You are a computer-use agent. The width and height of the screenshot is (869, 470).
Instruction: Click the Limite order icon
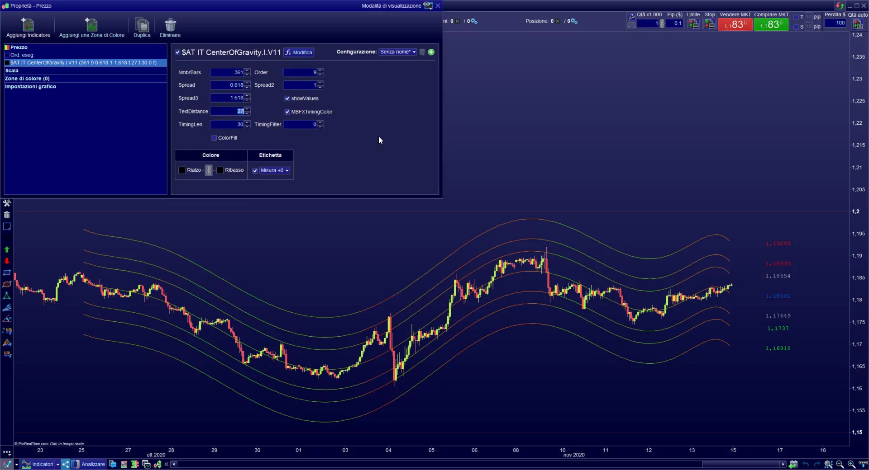pos(693,24)
